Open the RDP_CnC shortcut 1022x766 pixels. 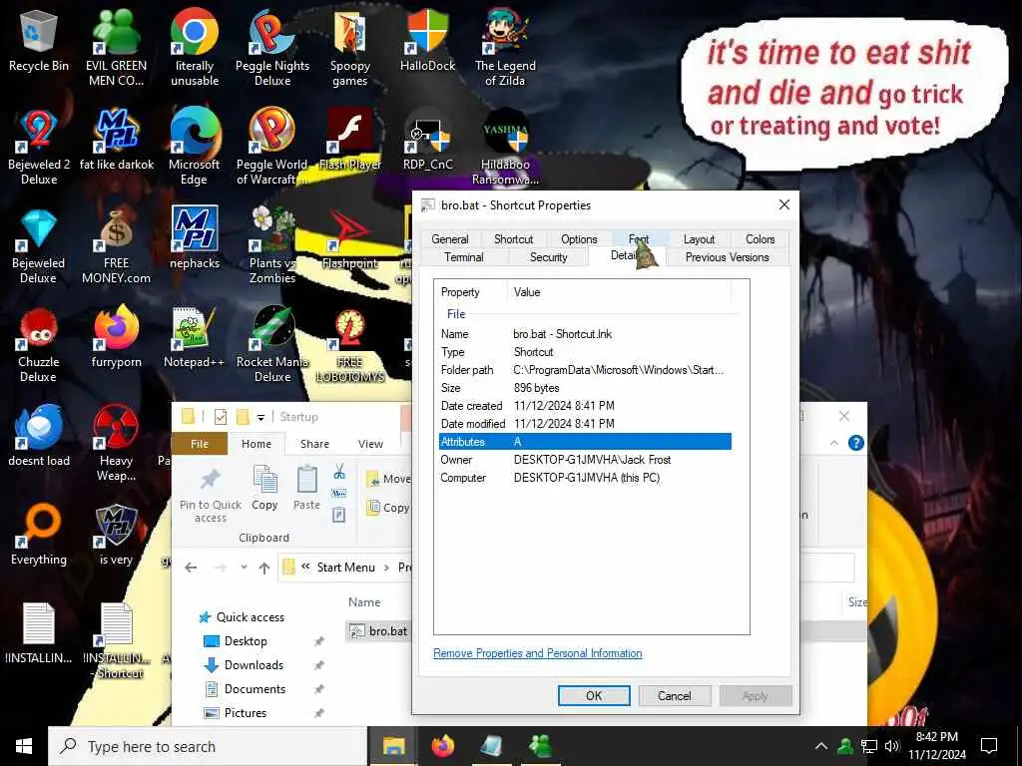point(427,140)
